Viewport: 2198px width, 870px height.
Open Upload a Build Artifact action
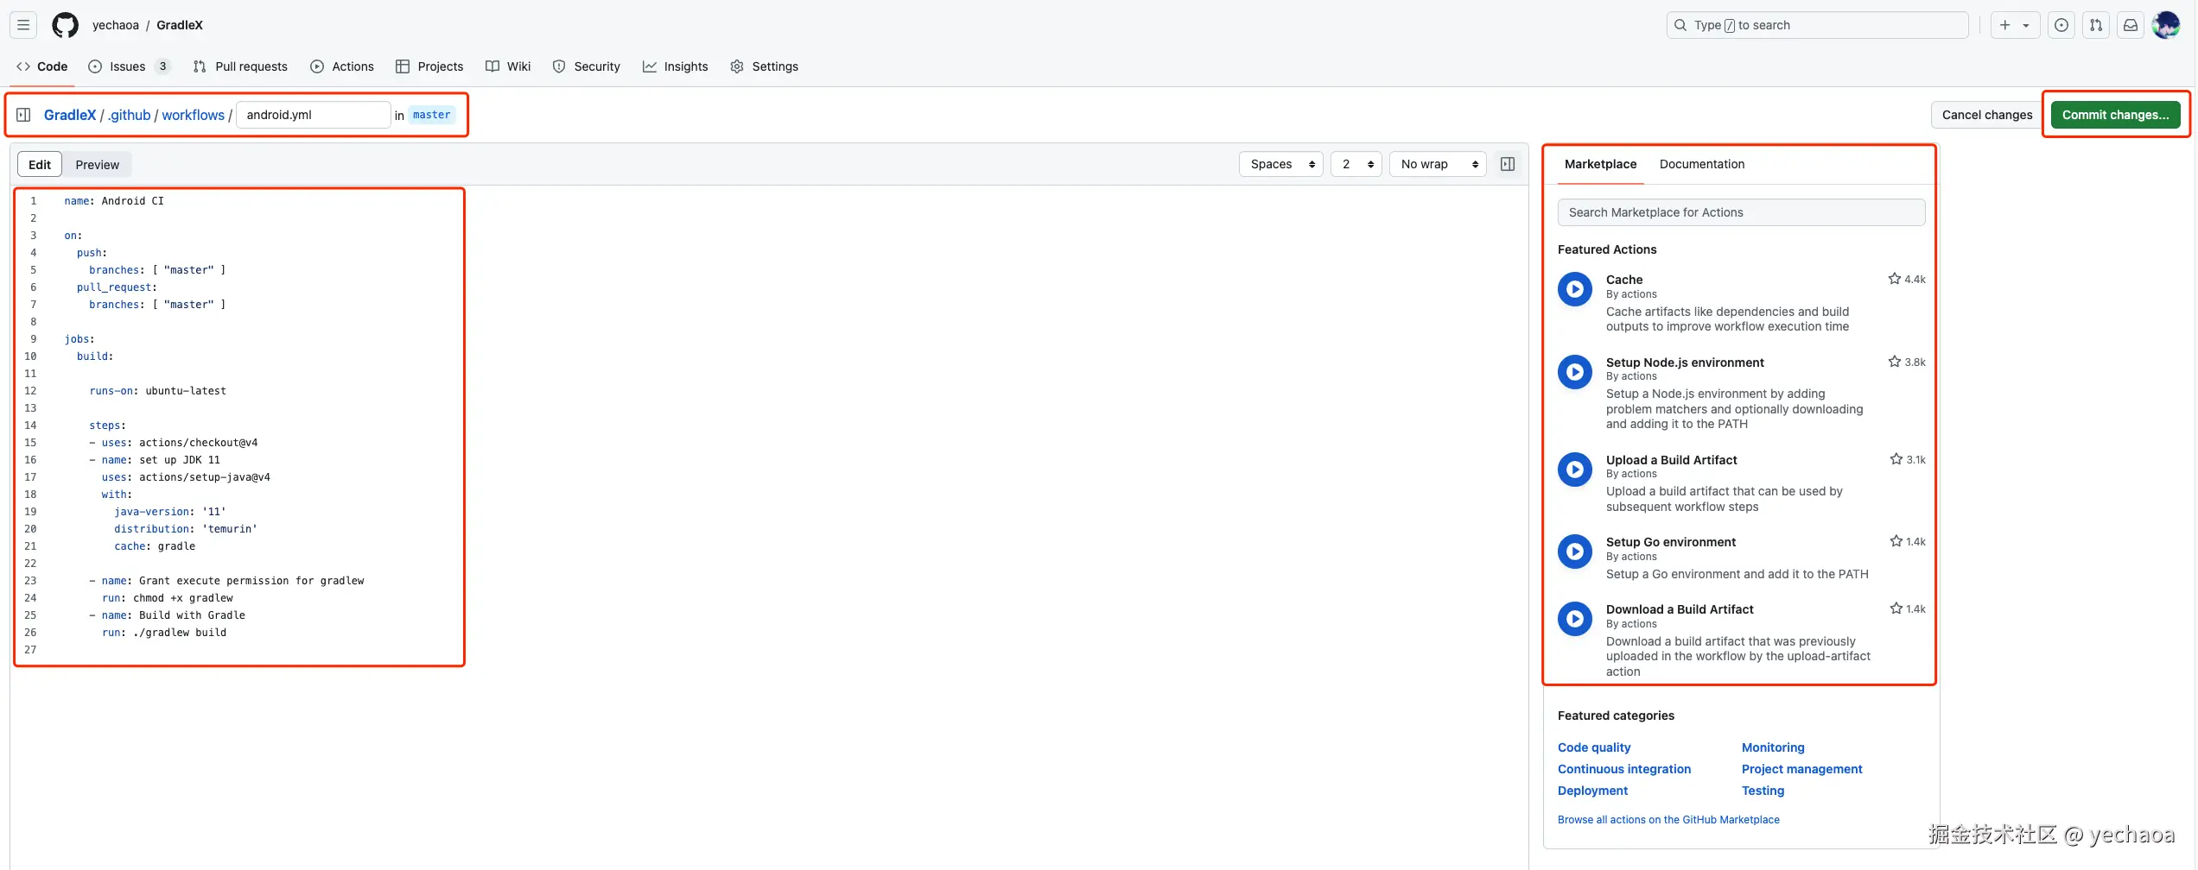pyautogui.click(x=1671, y=460)
